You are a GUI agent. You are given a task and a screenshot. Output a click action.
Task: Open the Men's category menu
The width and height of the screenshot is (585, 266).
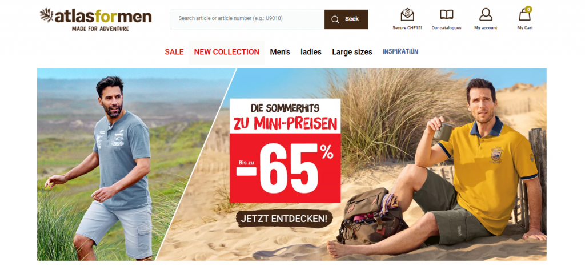click(x=280, y=52)
